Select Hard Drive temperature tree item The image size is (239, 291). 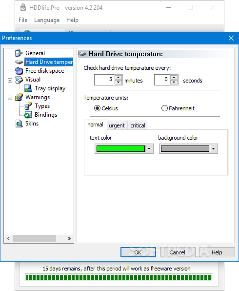(x=49, y=62)
